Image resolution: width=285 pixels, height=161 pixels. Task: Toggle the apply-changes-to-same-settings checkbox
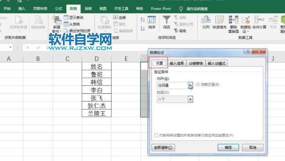156,135
